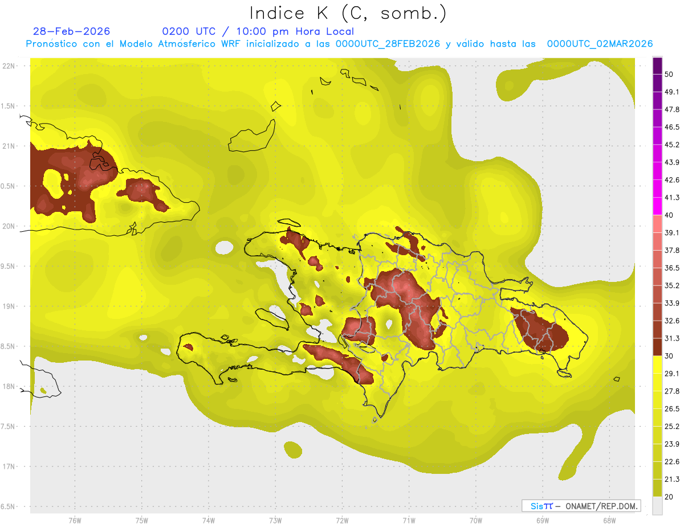Click the "ONAMET/REP.DOM." credit label
684x528 pixels.
[601, 506]
